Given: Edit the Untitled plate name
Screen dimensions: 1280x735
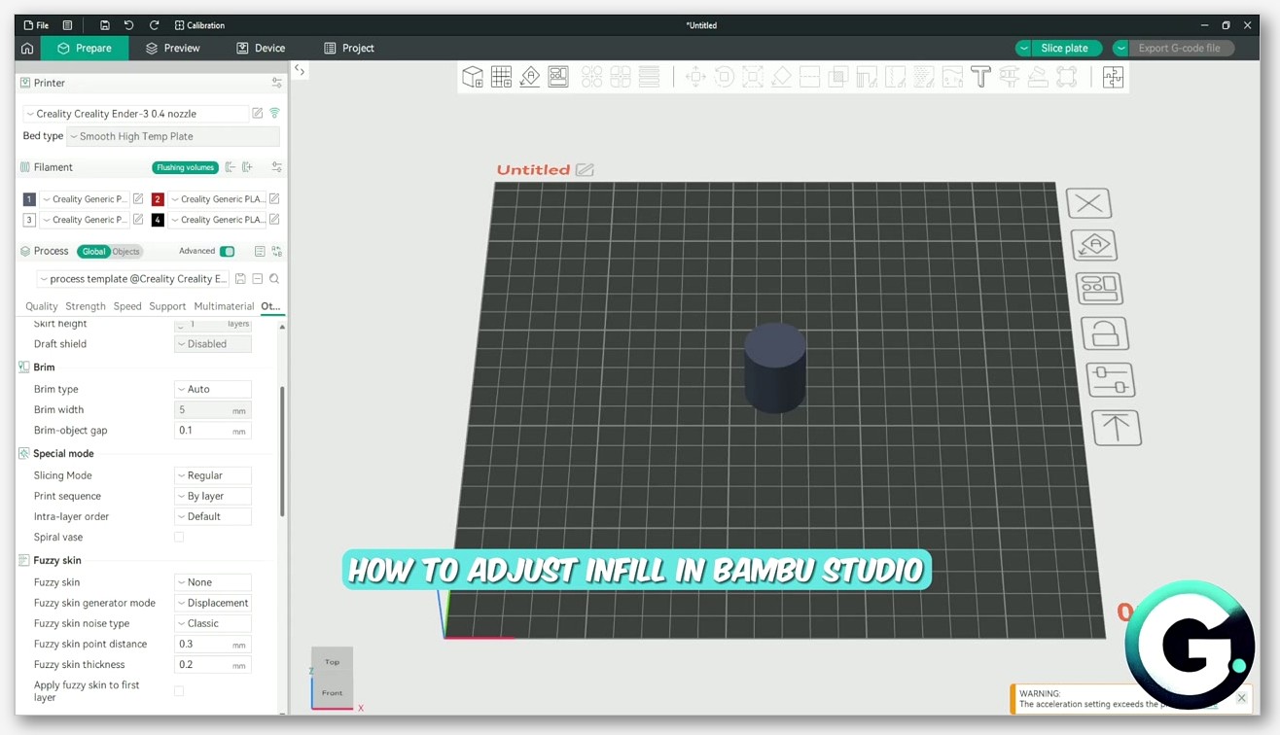Looking at the screenshot, I should pos(585,169).
